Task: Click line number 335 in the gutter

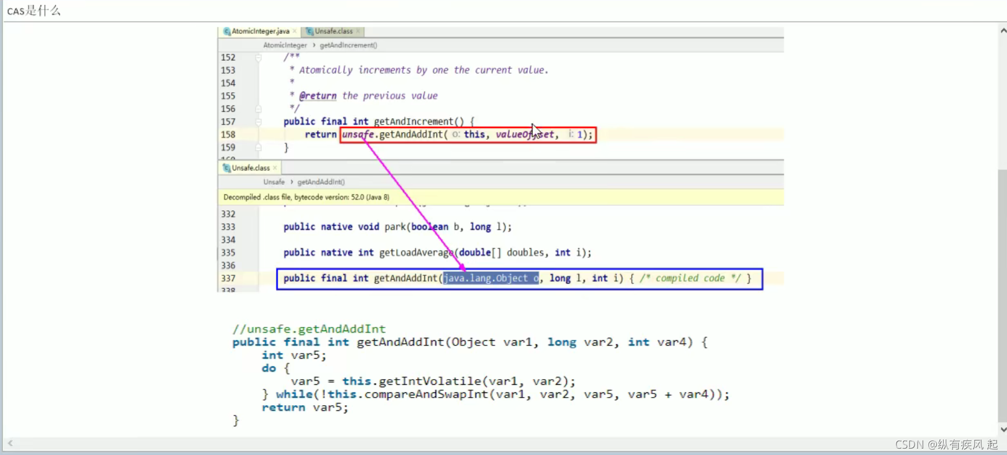Action: (228, 253)
